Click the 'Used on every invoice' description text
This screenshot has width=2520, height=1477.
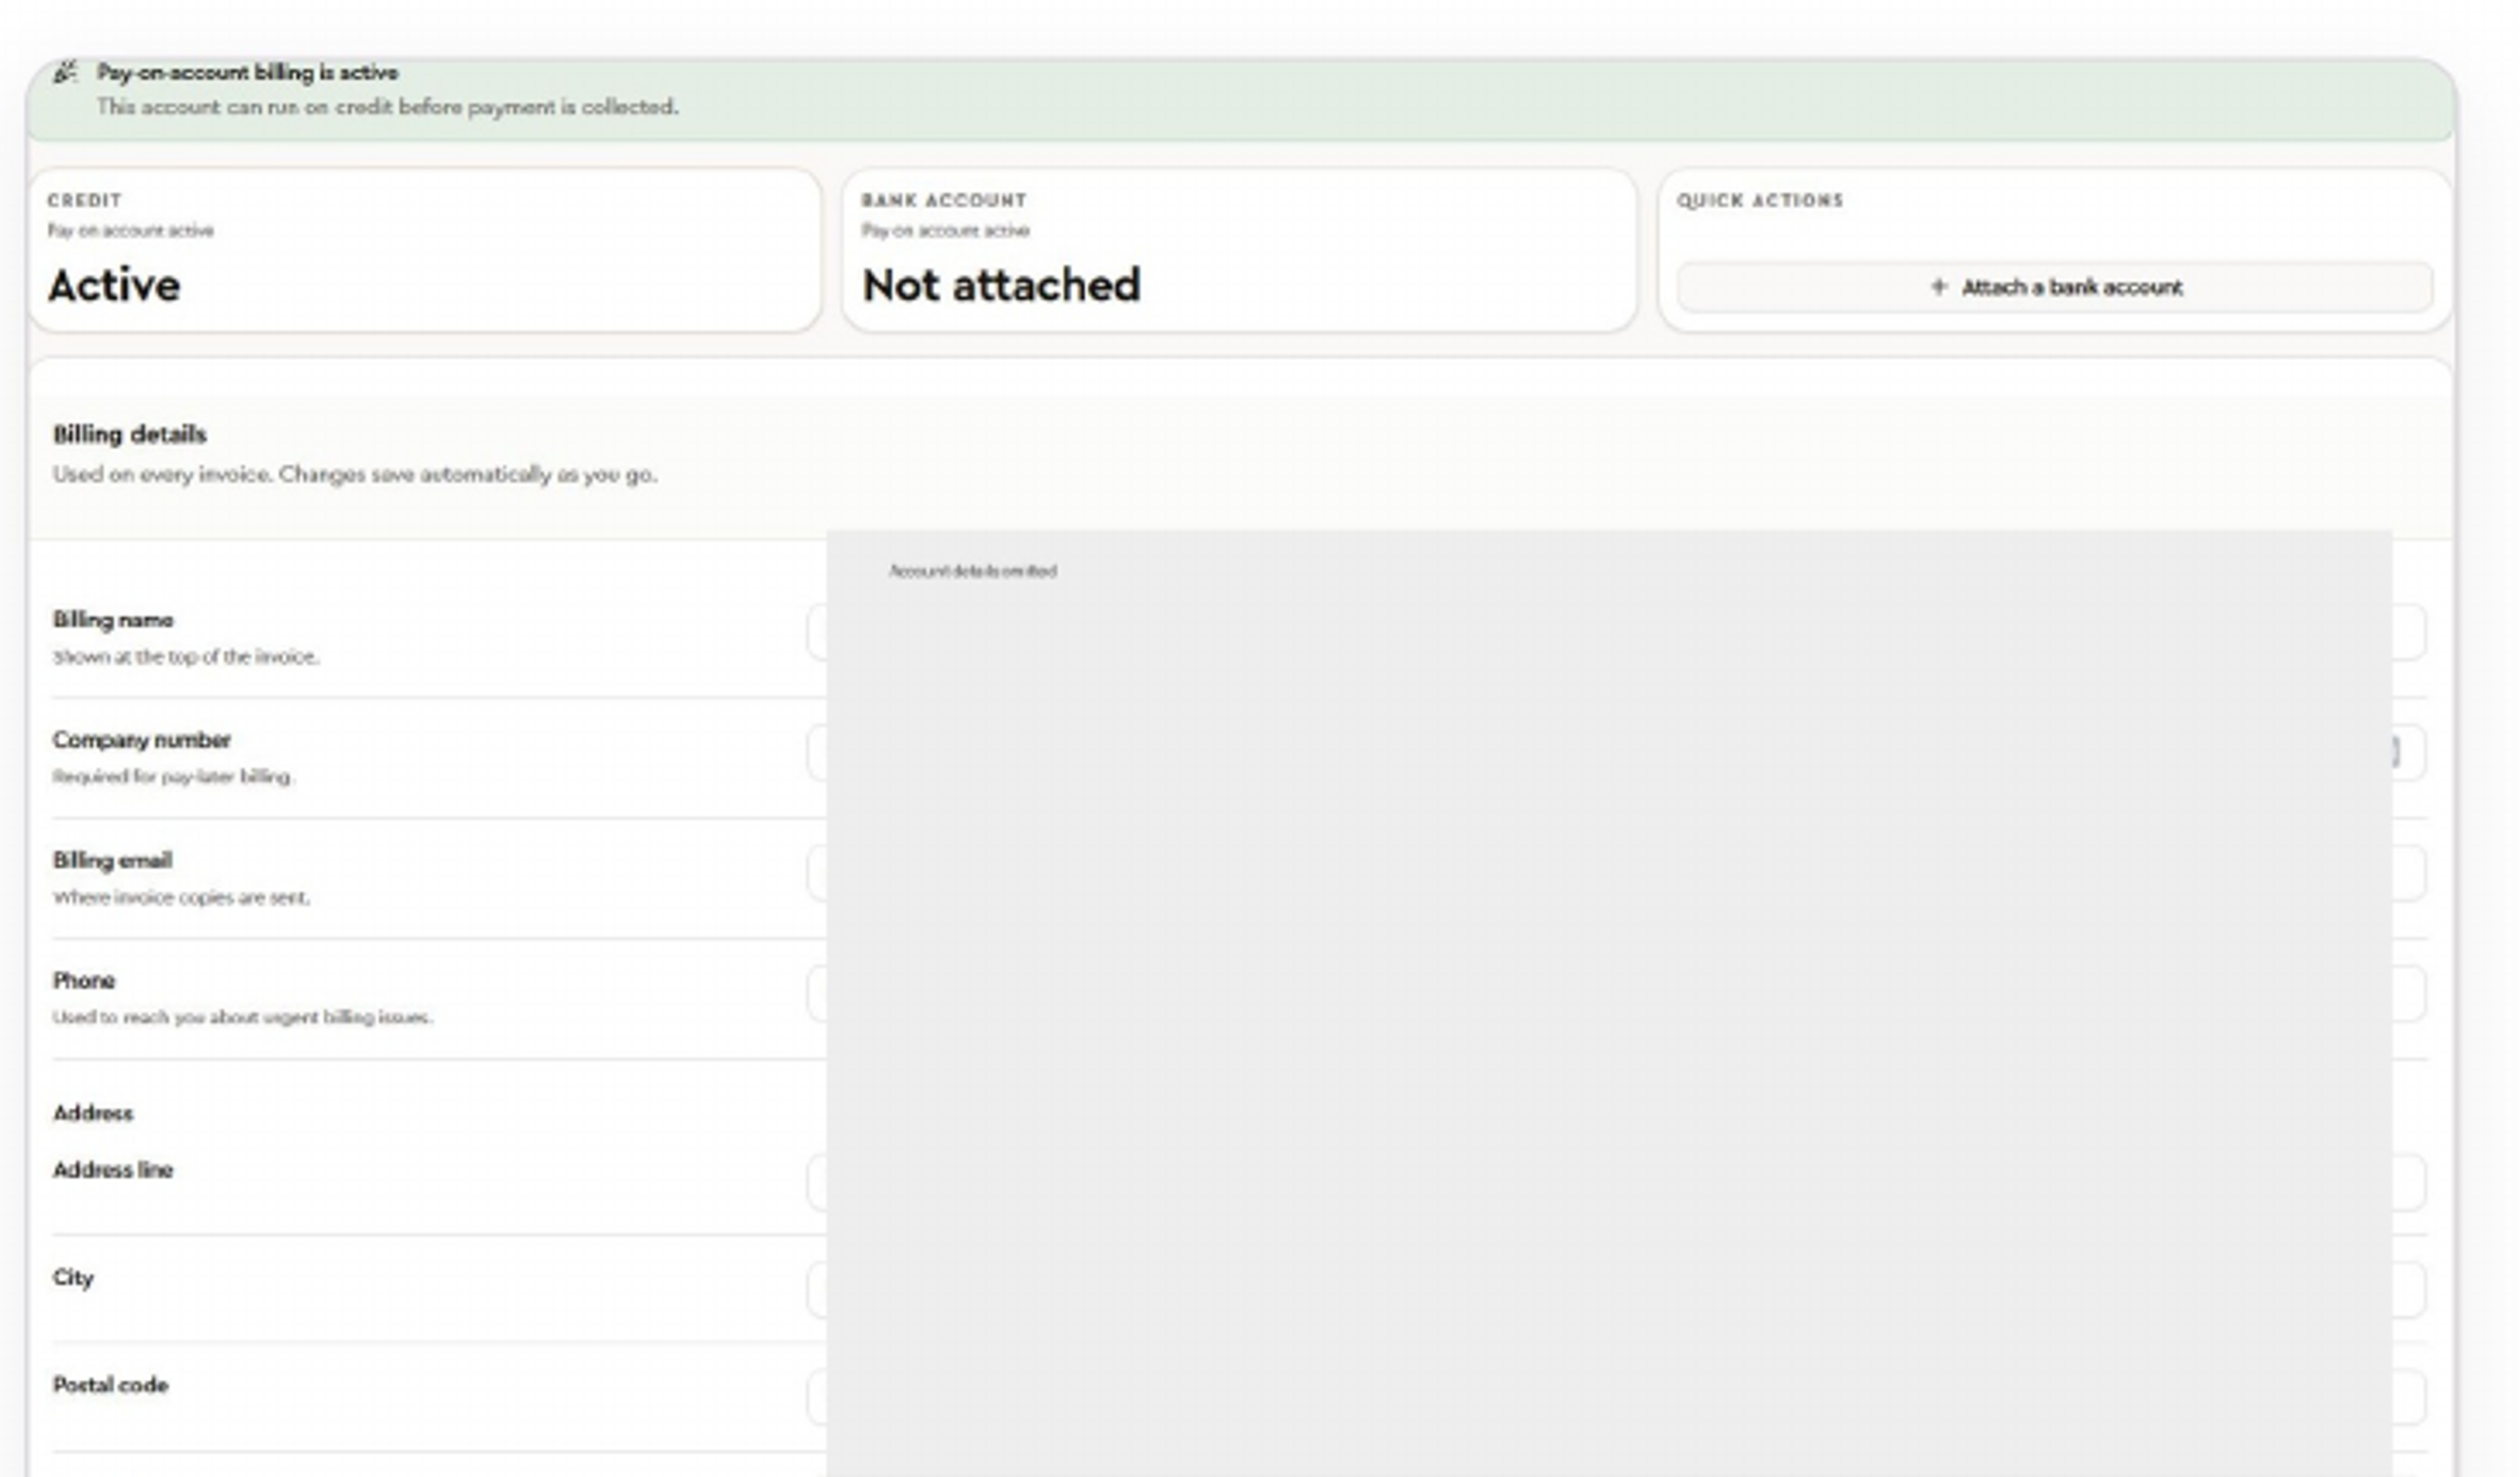click(x=355, y=474)
